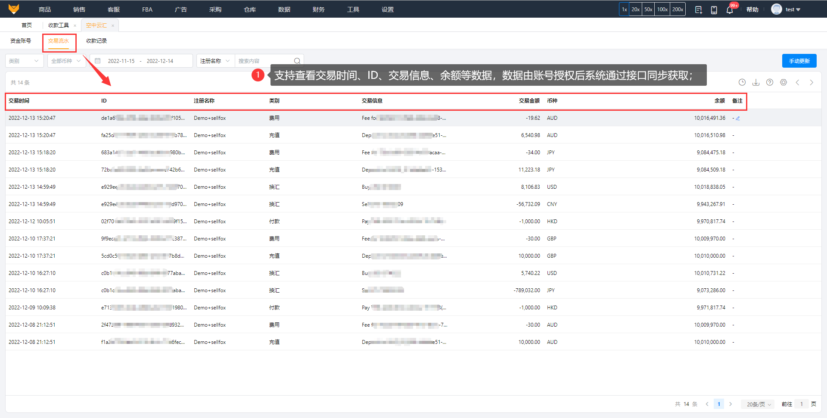The height and width of the screenshot is (418, 827).
Task: Switch the scale to 100x
Action: [662, 9]
